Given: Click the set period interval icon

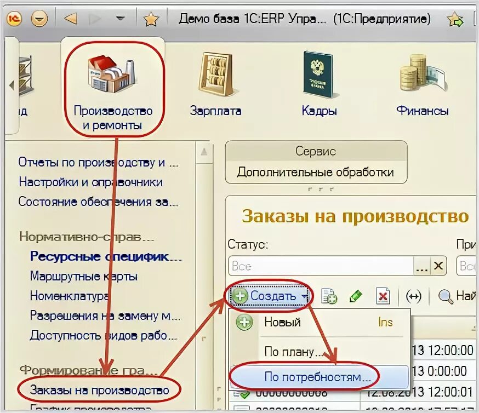Looking at the screenshot, I should click(413, 296).
